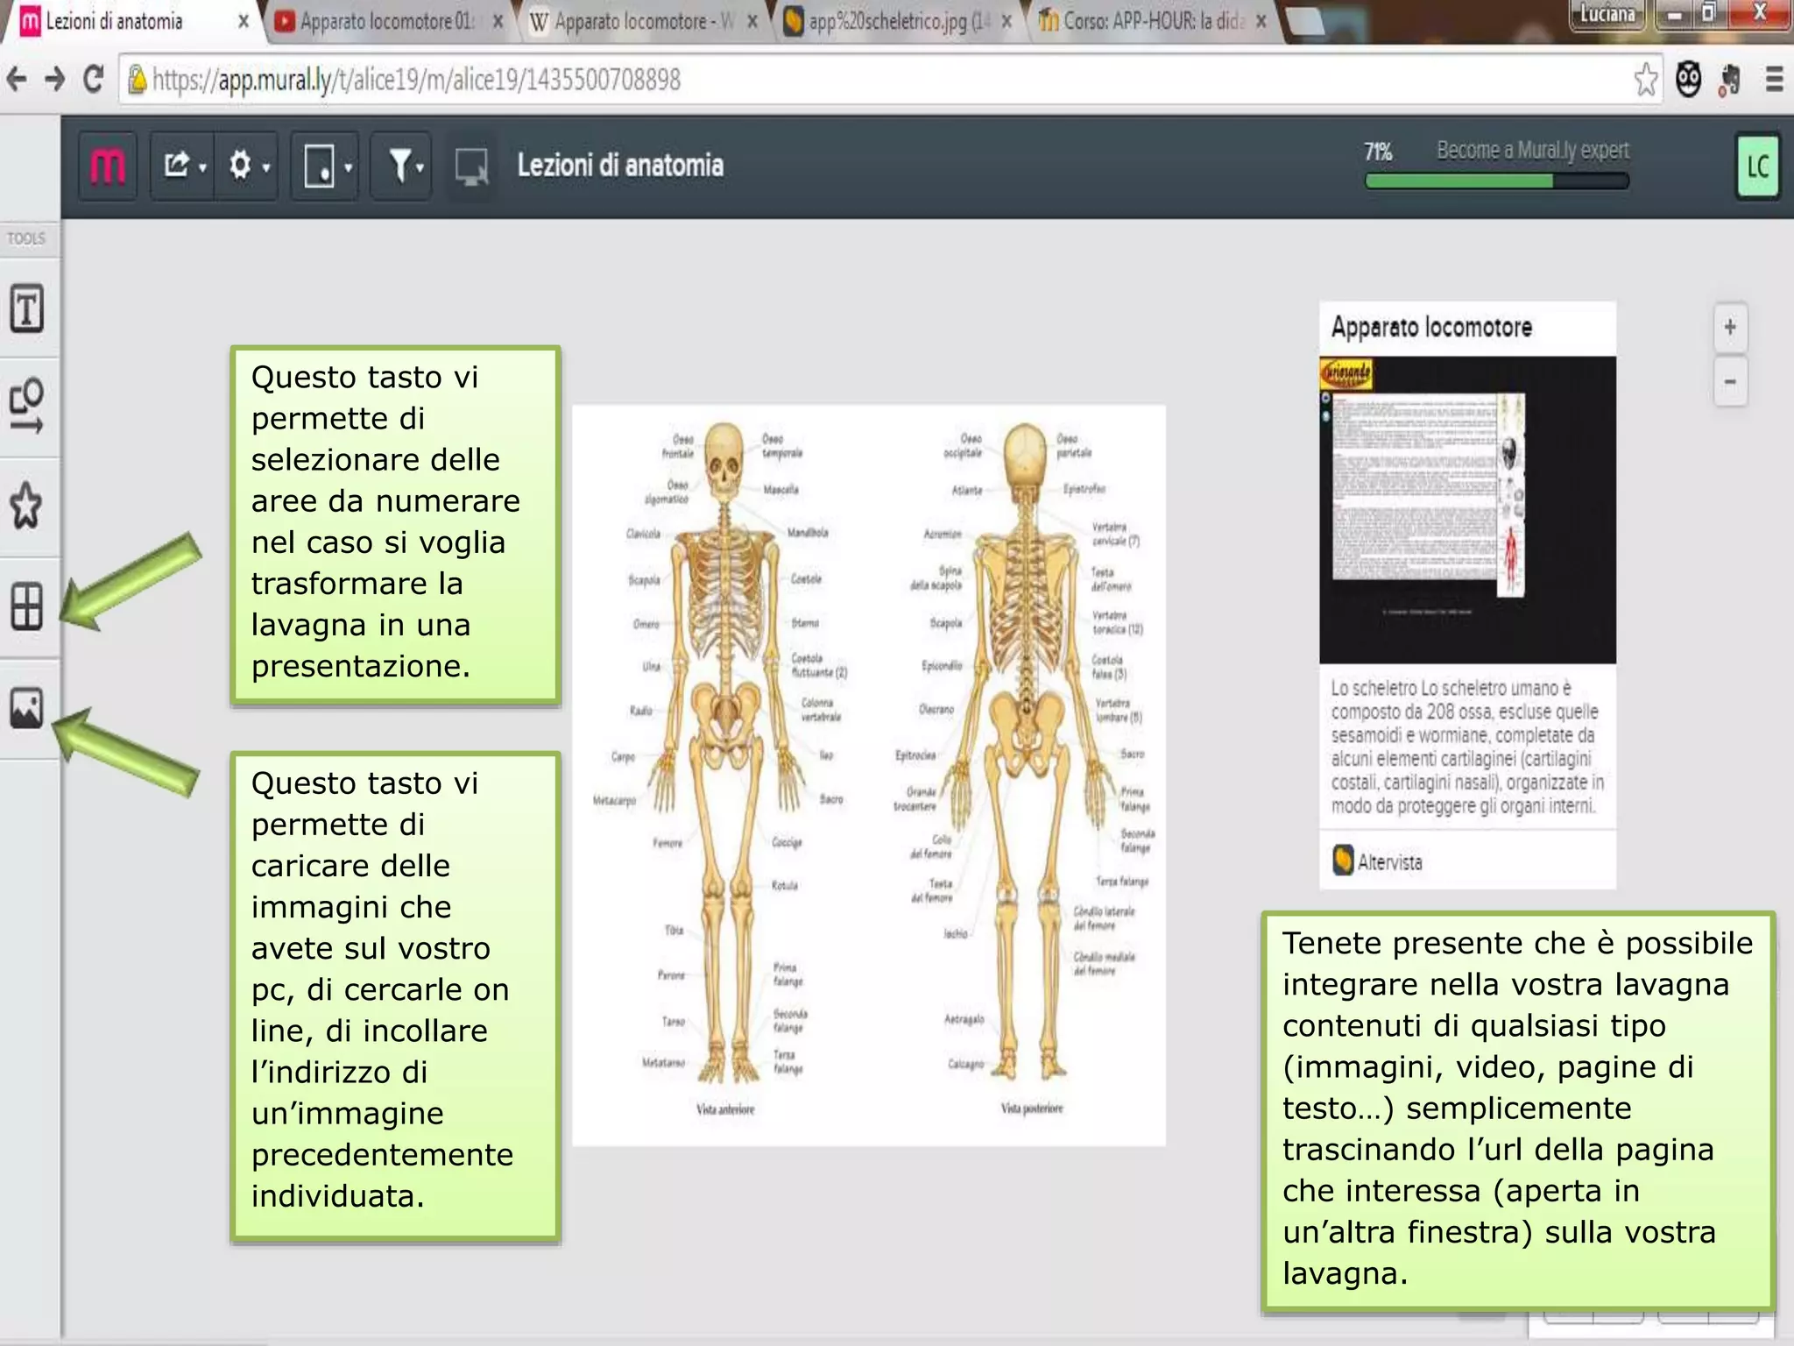Screen dimensions: 1794x1346
Task: Select the shapes and connectors tool
Action: (27, 406)
